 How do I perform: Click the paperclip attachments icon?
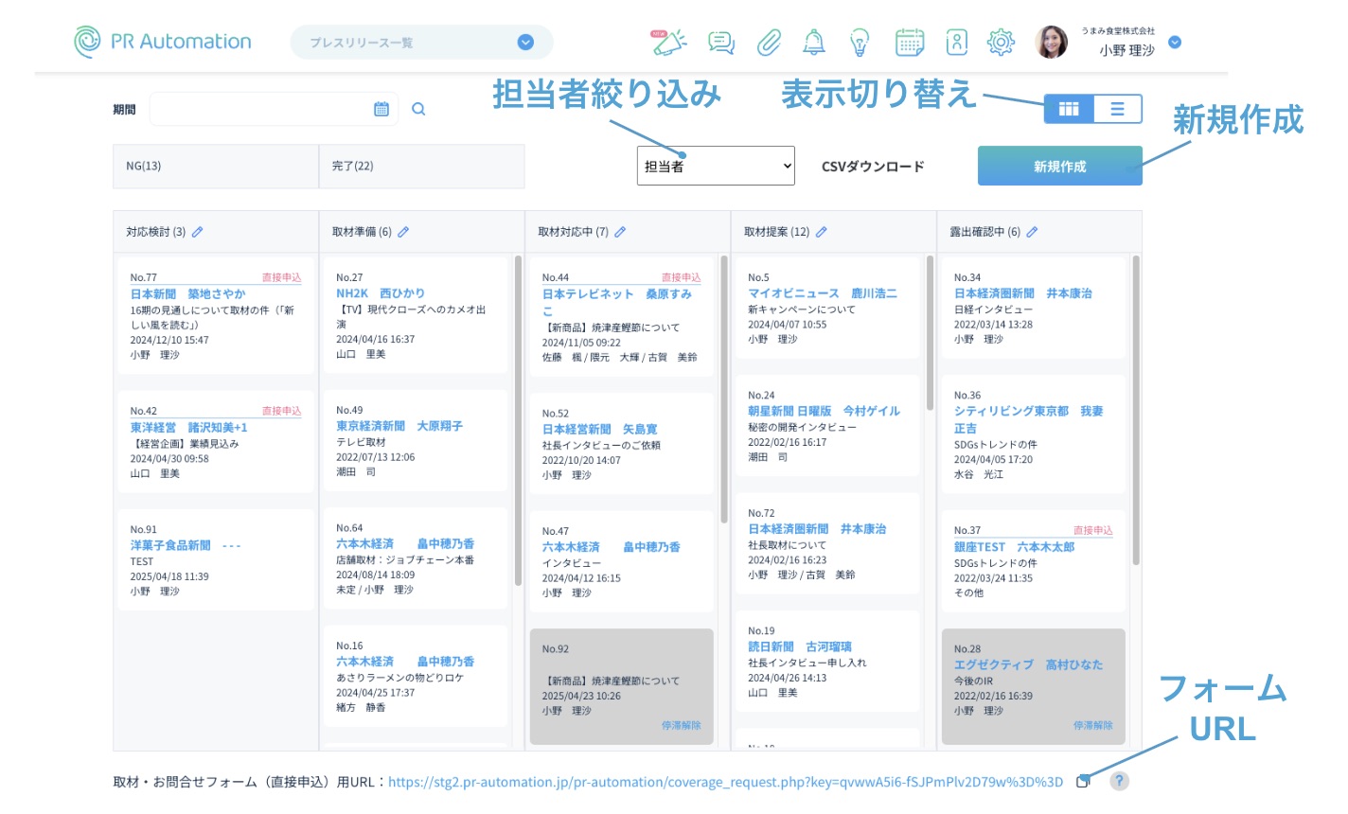769,42
